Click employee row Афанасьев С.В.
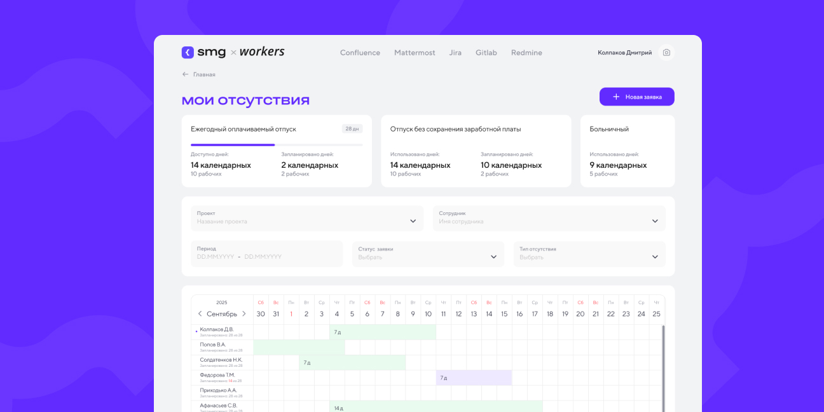 tap(222, 407)
